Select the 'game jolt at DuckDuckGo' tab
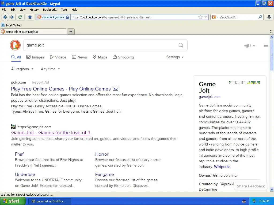Viewport: 274px width, 205px height. [x=33, y=32]
